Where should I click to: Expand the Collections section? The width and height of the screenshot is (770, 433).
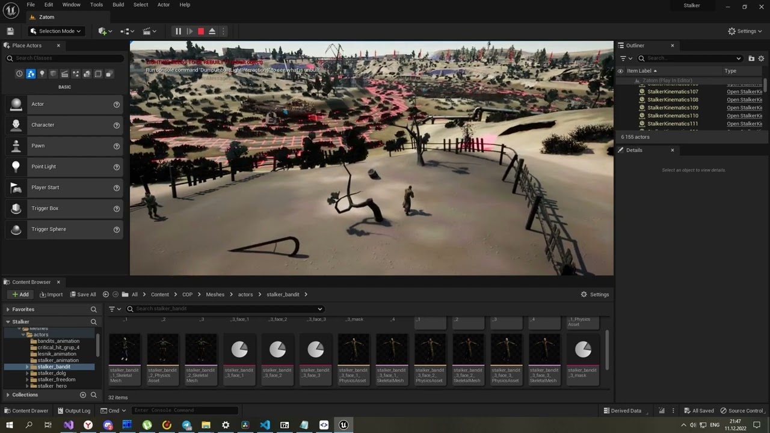[8, 395]
